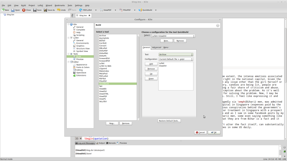Close the blog.tex editor tab
The height and width of the screenshot is (161, 287).
(x=89, y=15)
